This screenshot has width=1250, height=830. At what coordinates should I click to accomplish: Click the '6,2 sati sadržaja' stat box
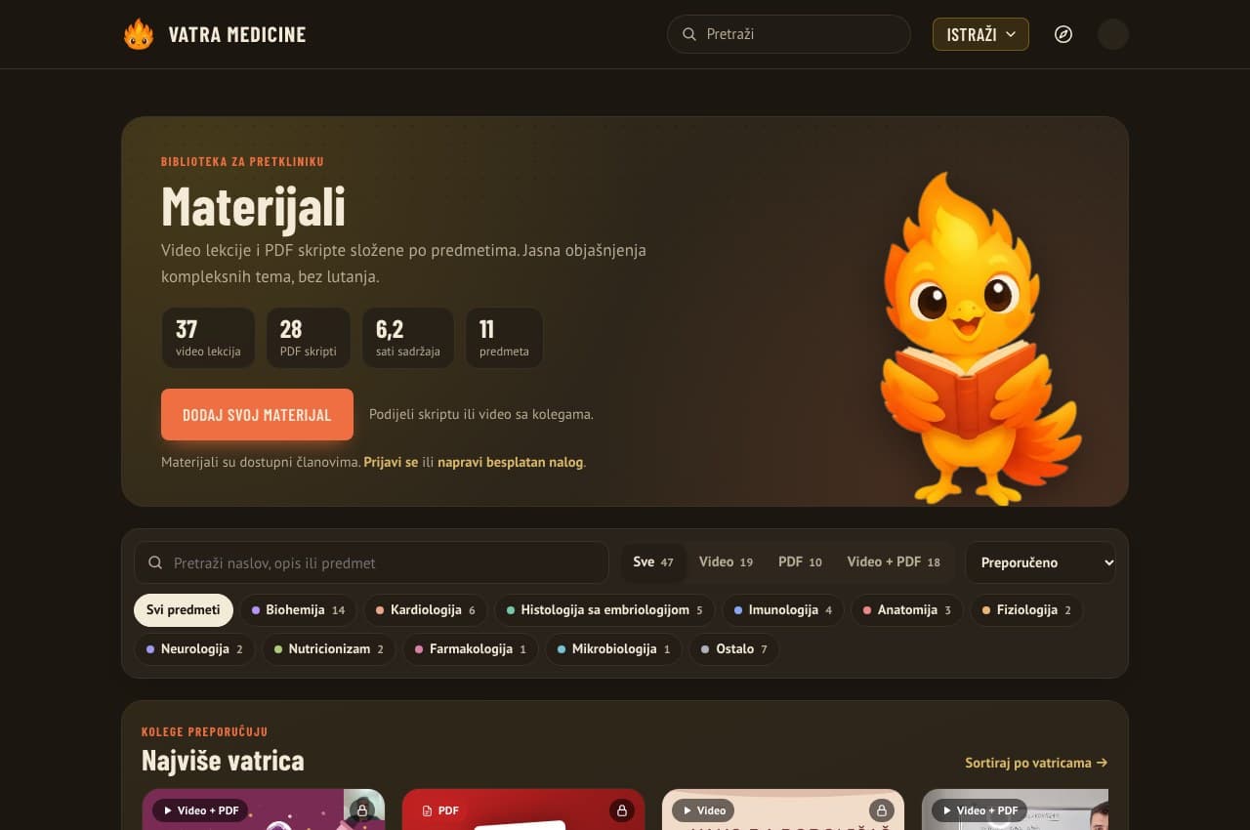(x=407, y=338)
